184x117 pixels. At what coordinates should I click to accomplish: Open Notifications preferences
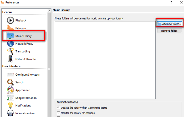tap(23, 106)
